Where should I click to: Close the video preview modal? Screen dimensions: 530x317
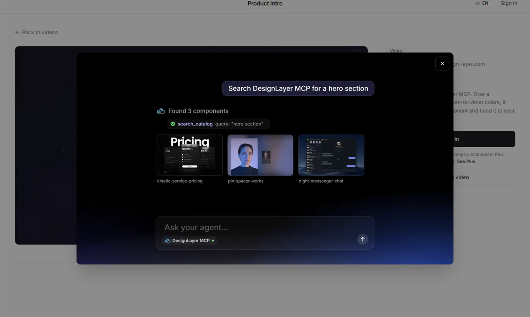coord(442,63)
